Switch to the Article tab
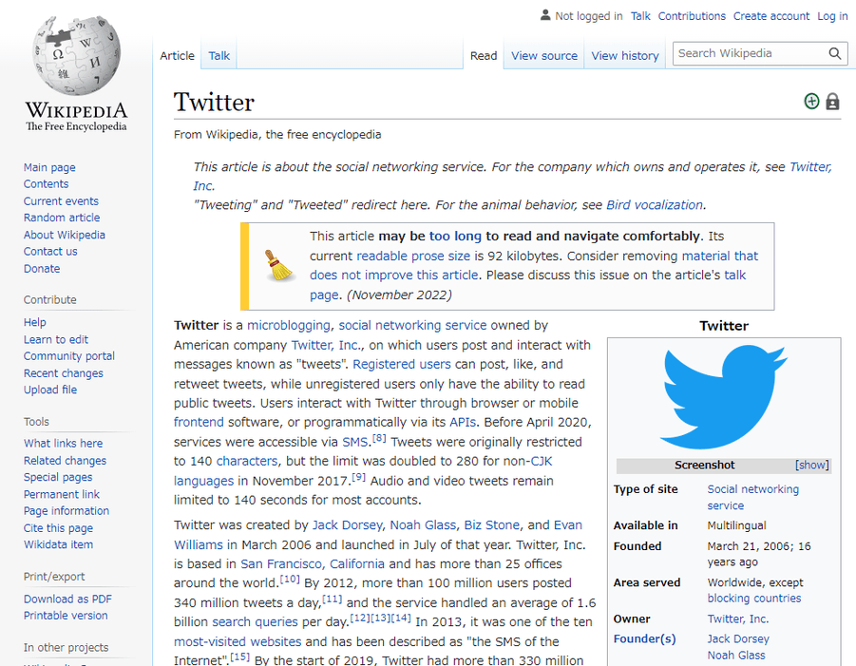This screenshot has height=666, width=856. [177, 56]
